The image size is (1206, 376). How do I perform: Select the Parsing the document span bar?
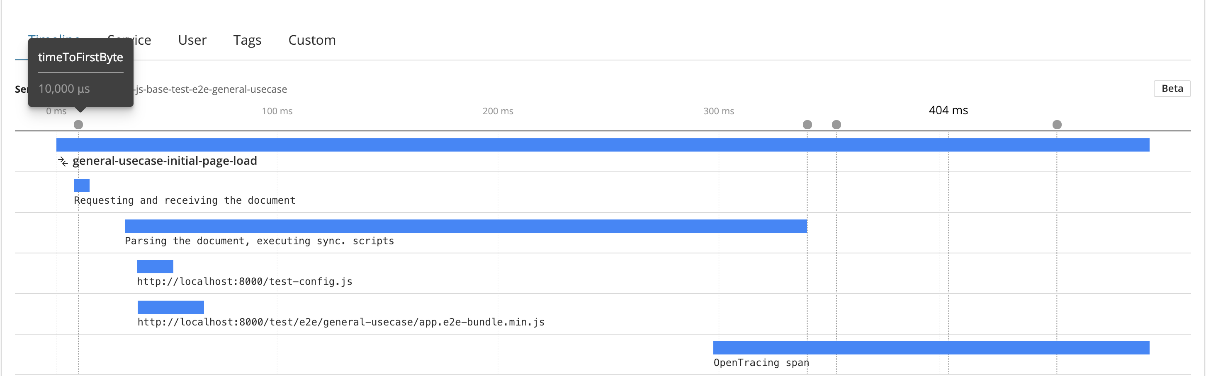tap(466, 227)
